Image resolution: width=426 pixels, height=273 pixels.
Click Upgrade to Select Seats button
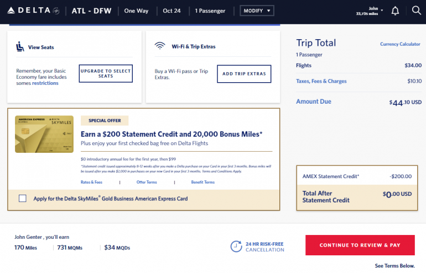[106, 73]
